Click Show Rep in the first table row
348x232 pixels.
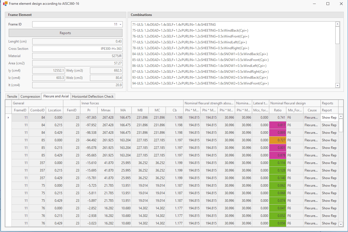pyautogui.click(x=329, y=118)
